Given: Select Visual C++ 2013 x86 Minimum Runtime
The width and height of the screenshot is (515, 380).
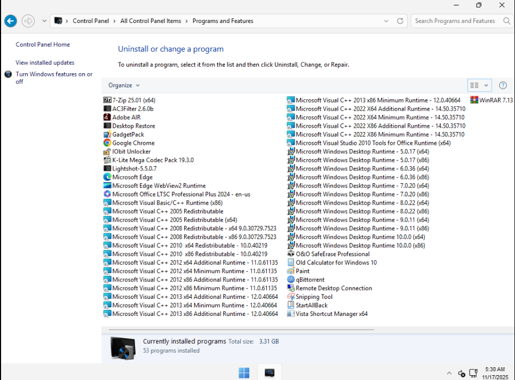Looking at the screenshot, I should click(374, 100).
